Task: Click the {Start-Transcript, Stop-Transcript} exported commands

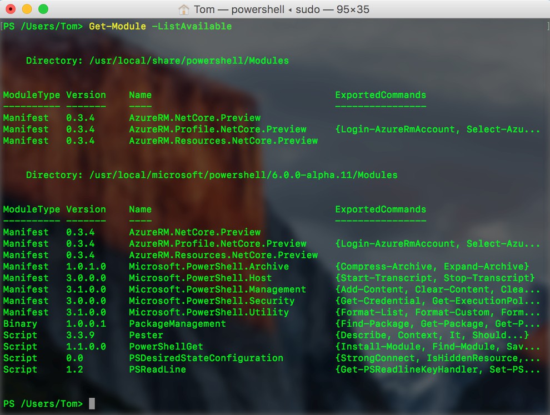Action: click(435, 278)
